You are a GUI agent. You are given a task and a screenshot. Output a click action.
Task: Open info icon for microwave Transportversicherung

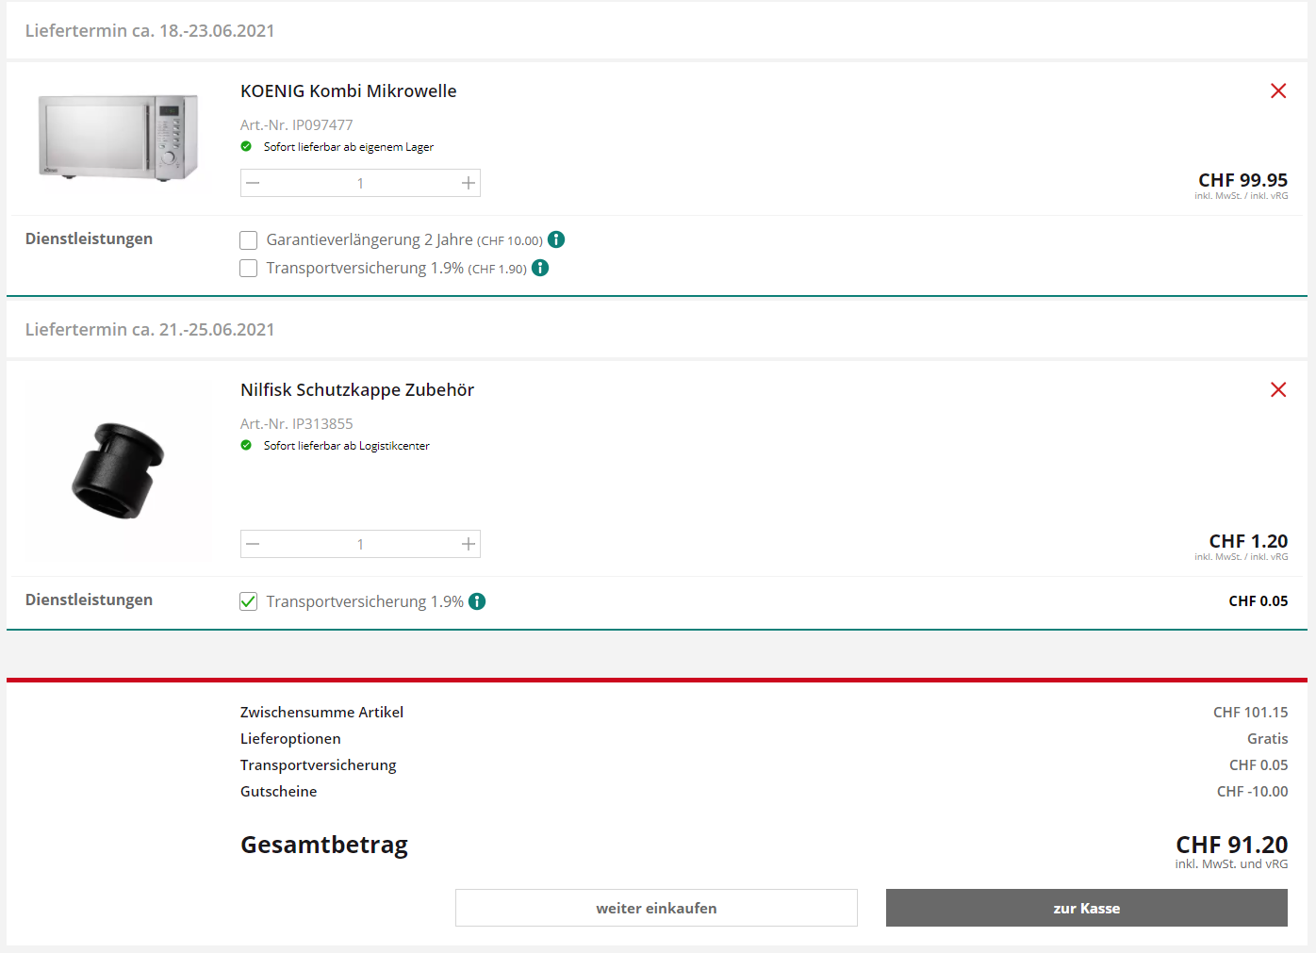tap(540, 268)
